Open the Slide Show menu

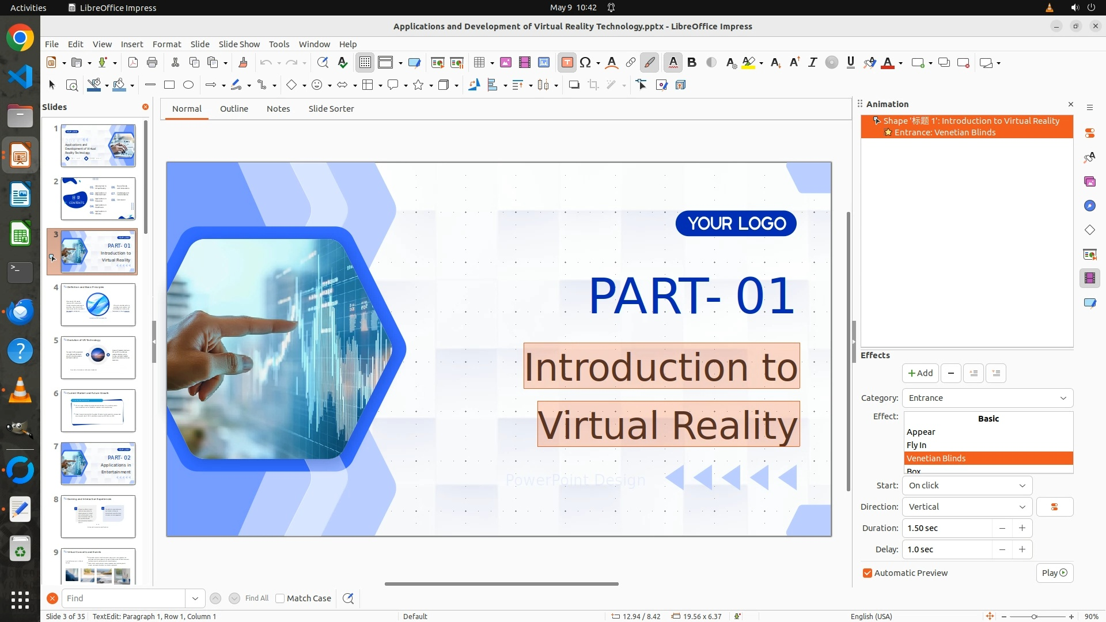click(239, 44)
